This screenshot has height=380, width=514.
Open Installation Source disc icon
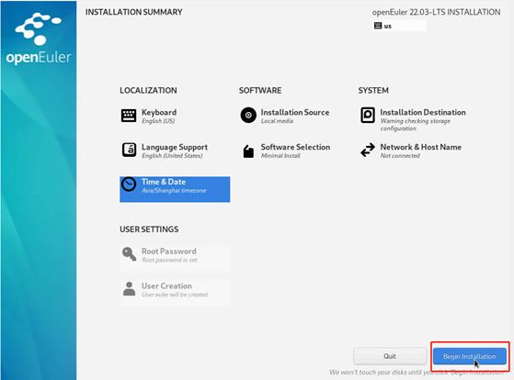[248, 116]
